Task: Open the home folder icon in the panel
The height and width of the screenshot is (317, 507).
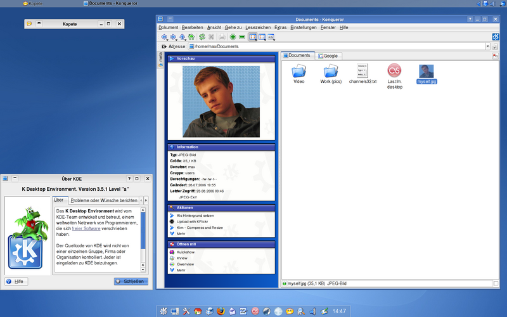Action: 198,311
